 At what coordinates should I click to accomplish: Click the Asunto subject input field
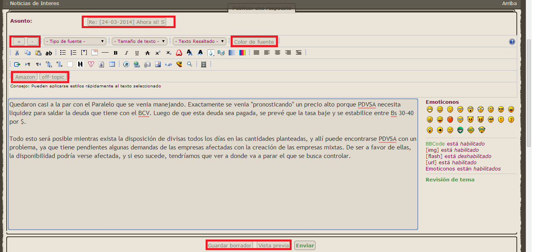click(127, 22)
